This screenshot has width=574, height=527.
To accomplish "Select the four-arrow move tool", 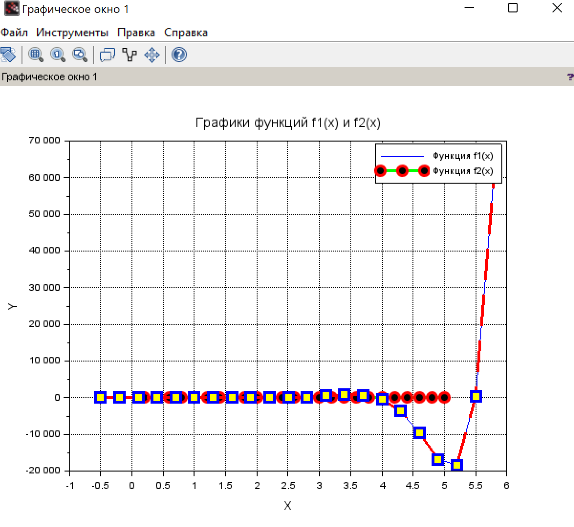I will (152, 55).
